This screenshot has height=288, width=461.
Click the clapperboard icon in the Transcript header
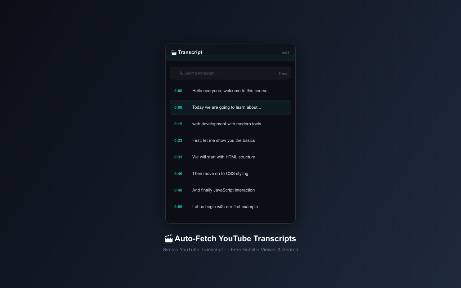click(174, 52)
